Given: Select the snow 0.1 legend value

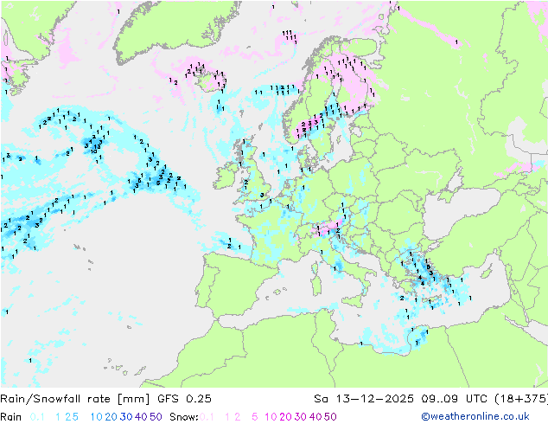Looking at the screenshot, I should [x=207, y=417].
